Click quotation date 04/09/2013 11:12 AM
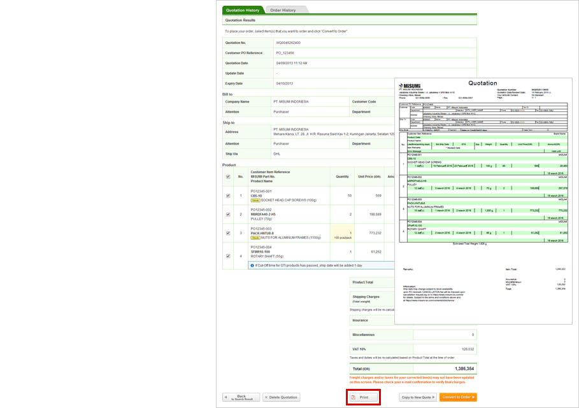Screen dimensions: 579x408 click(x=292, y=63)
